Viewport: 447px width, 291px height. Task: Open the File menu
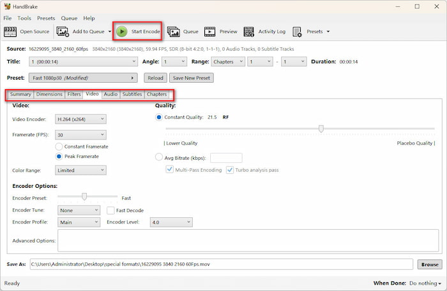(8, 18)
